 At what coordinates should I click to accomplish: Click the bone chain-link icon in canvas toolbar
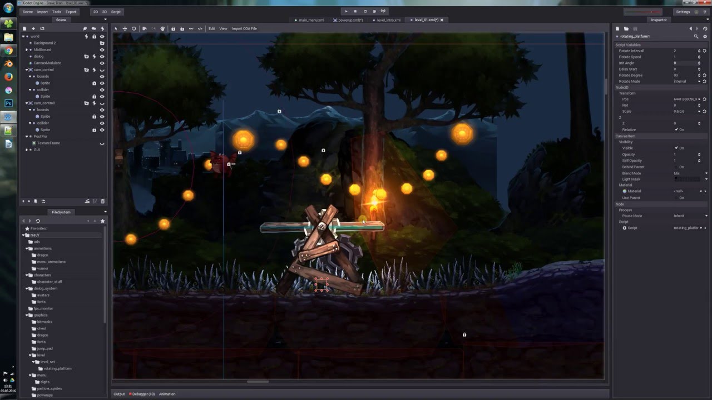[x=191, y=28]
